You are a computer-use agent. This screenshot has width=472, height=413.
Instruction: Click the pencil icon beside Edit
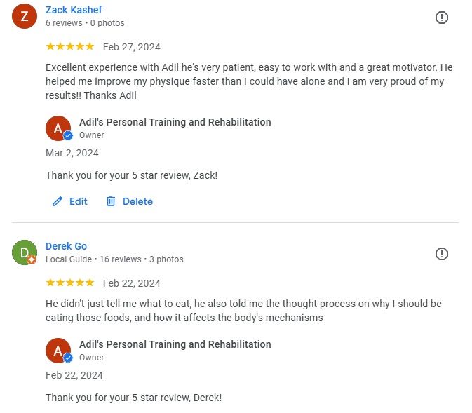58,201
